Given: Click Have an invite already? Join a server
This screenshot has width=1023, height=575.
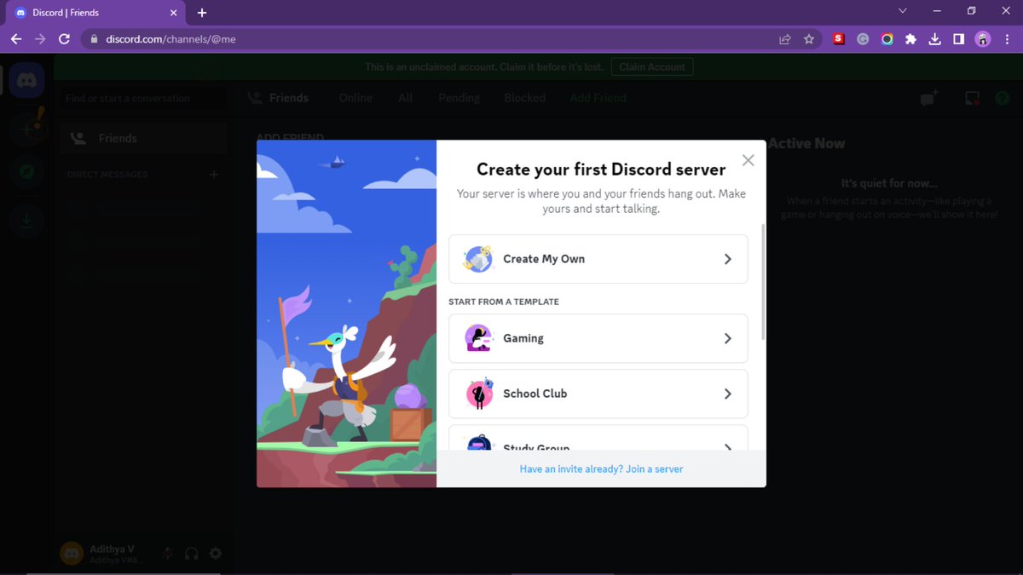Looking at the screenshot, I should [x=601, y=469].
